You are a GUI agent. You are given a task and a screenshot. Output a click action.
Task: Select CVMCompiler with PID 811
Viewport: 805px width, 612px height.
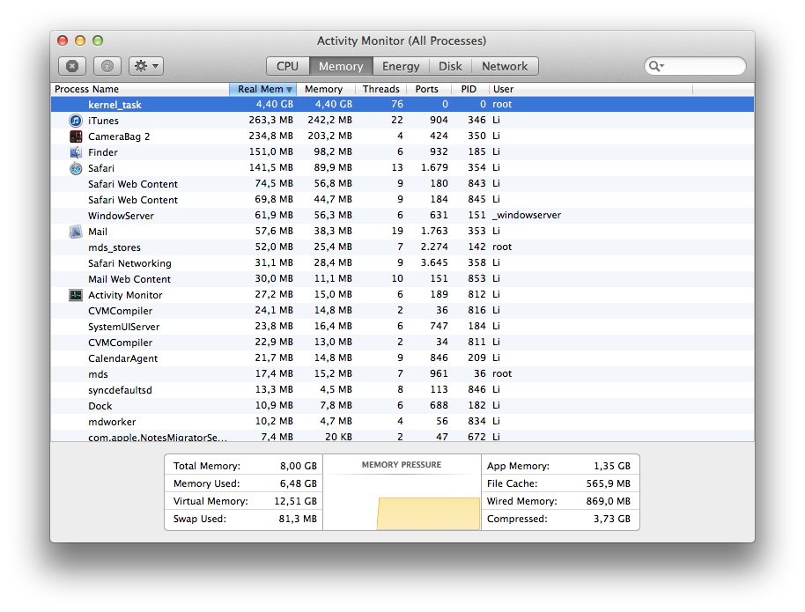pos(402,343)
